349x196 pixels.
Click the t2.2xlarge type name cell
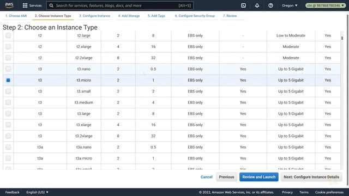(x=83, y=58)
